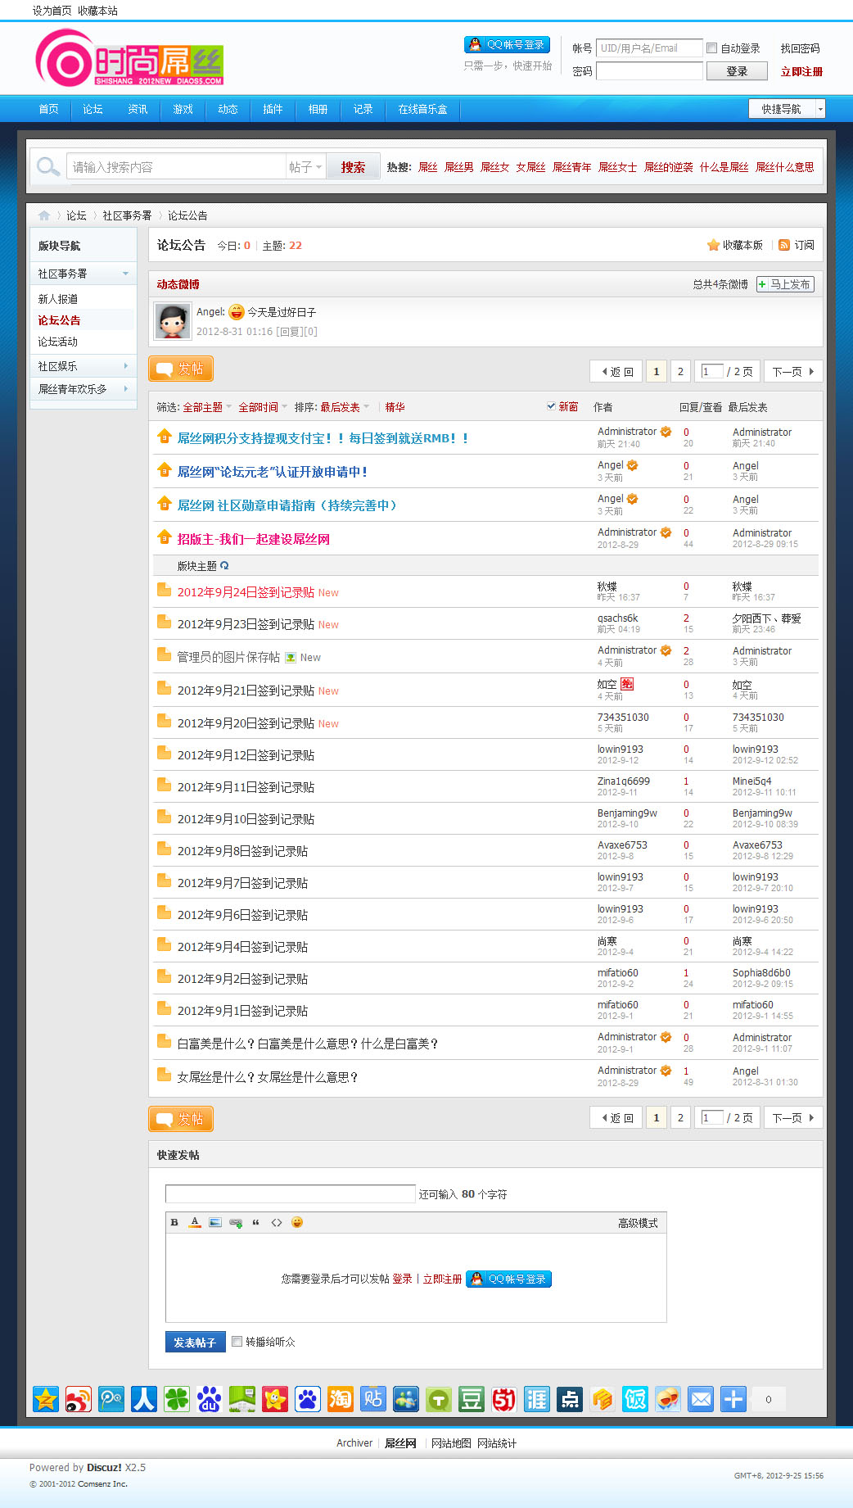Share to Douban green icon
Screen dimensions: 853x1508
[472, 1399]
